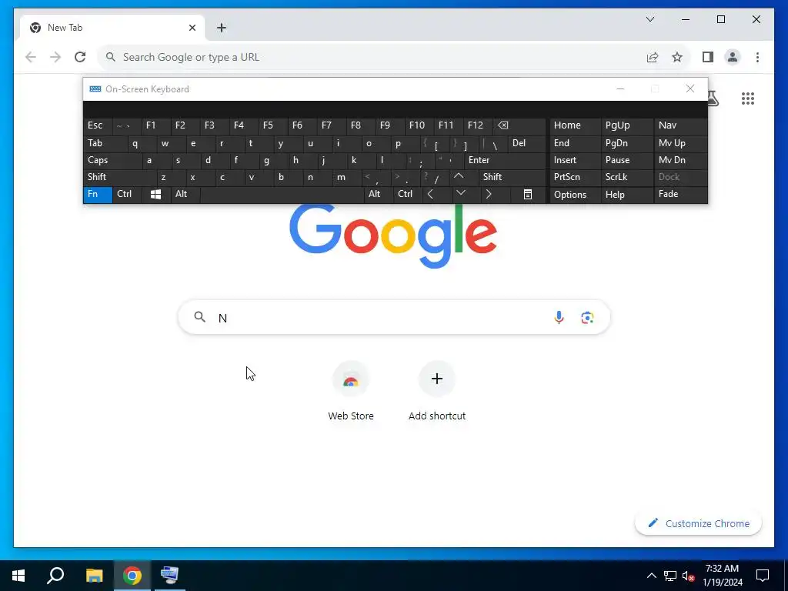Search by image with Google Lens icon

587,317
